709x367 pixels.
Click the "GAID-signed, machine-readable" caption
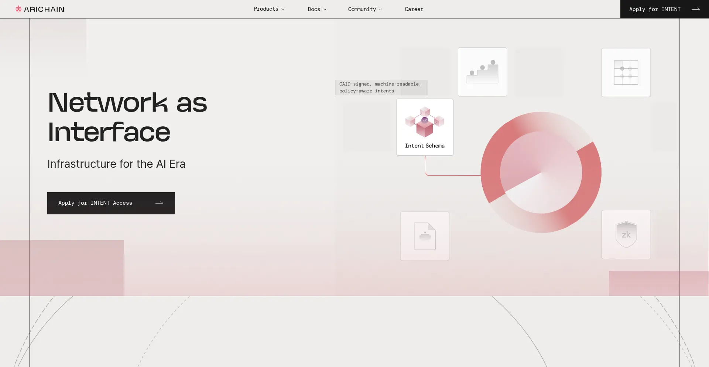pyautogui.click(x=381, y=88)
